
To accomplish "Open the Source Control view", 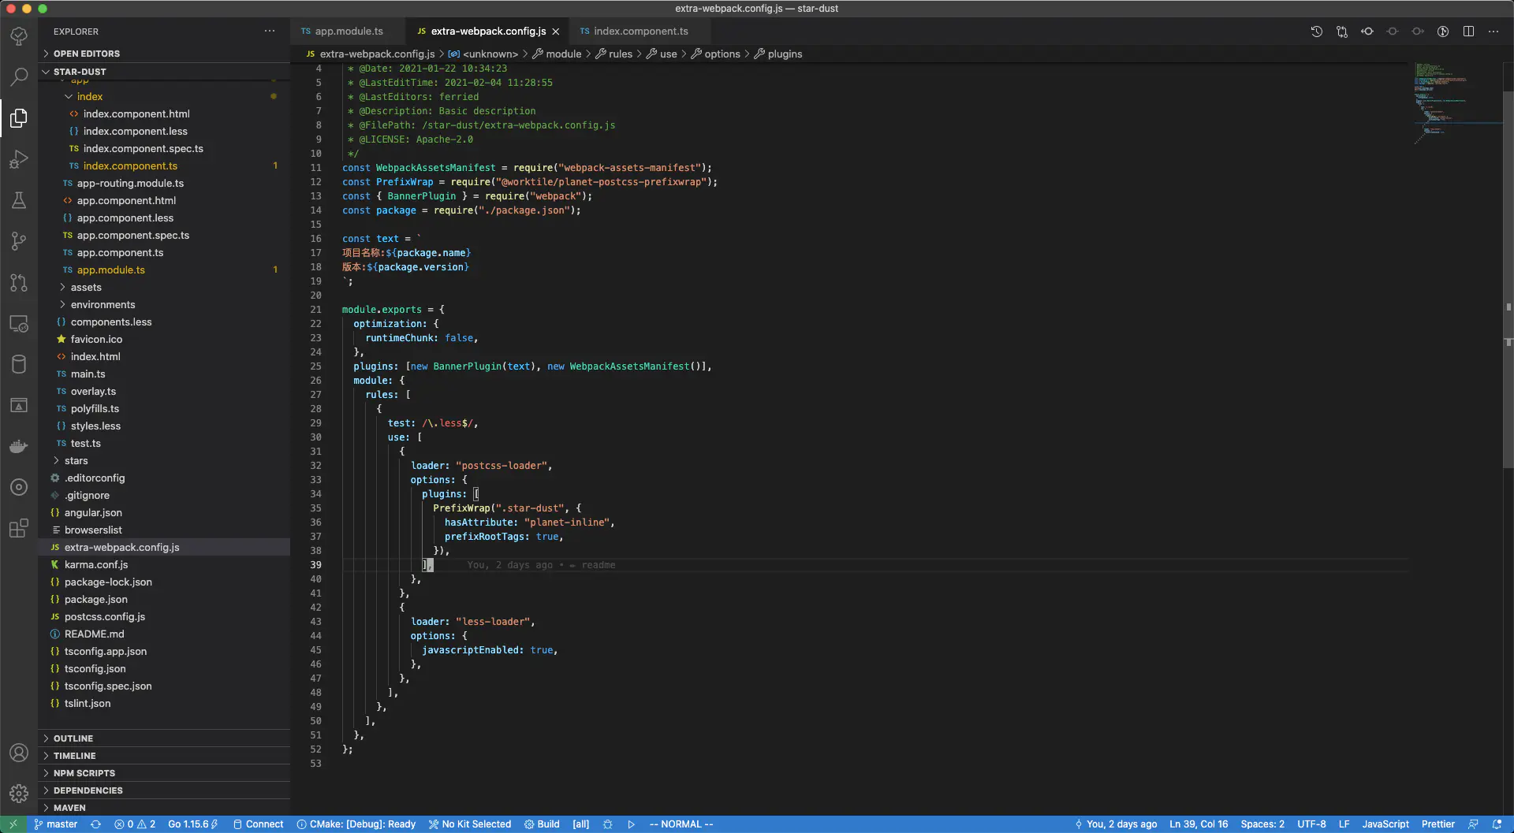I will pos(19,241).
